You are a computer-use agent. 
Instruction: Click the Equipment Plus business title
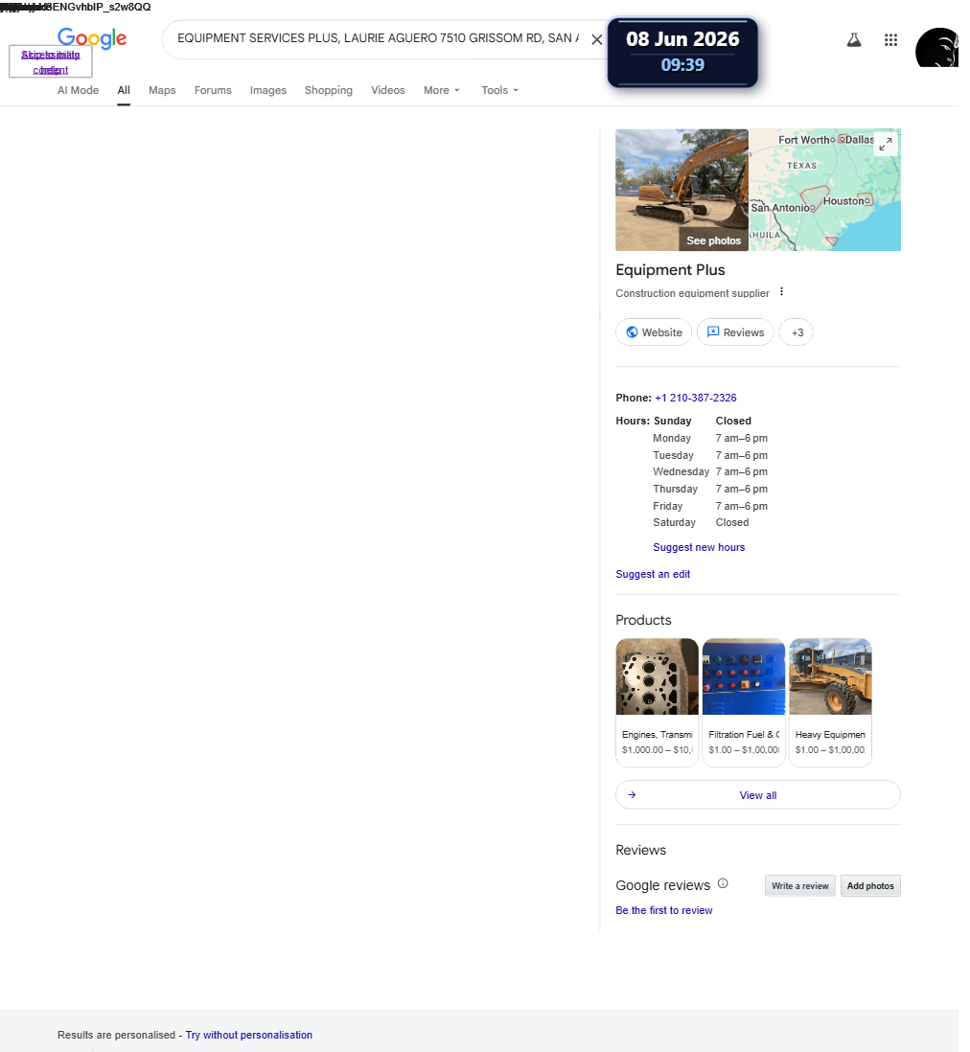pos(670,270)
